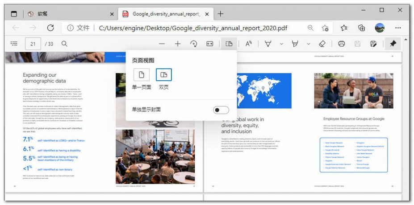Click the PDF search magnifier icon
This screenshot has width=414, height=205.
coord(64,44)
